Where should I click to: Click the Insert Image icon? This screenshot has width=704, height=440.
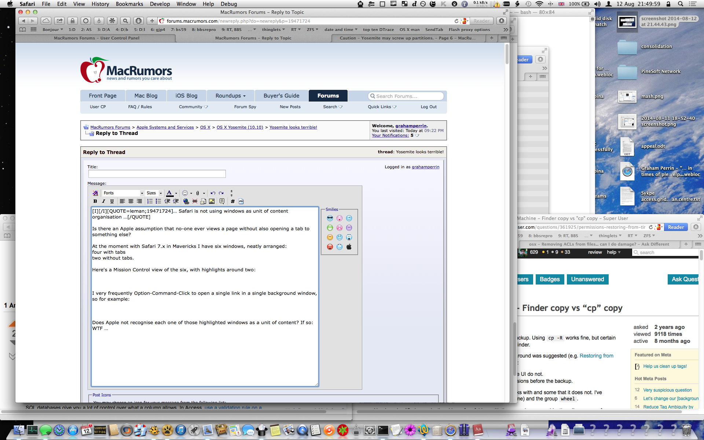pyautogui.click(x=212, y=201)
